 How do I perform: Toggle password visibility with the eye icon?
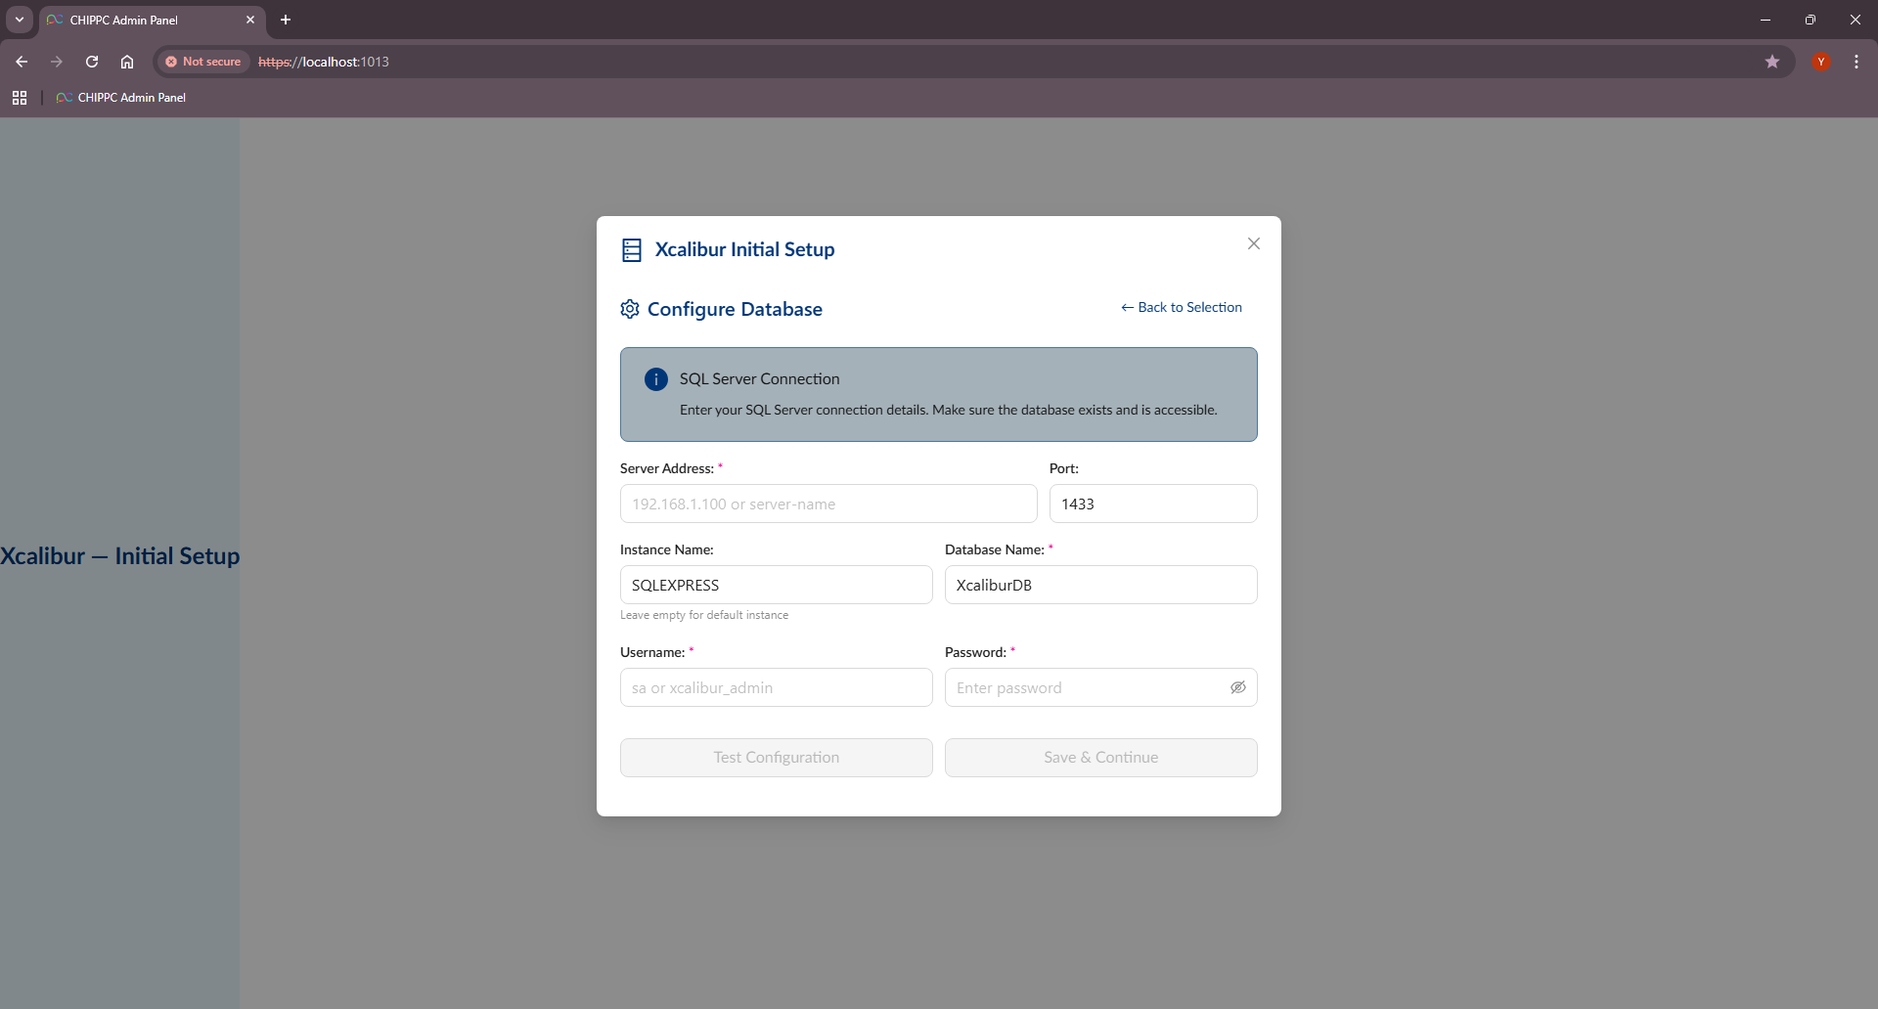[x=1238, y=687]
